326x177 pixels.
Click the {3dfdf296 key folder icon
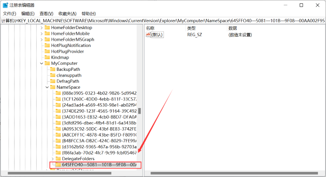point(58,123)
